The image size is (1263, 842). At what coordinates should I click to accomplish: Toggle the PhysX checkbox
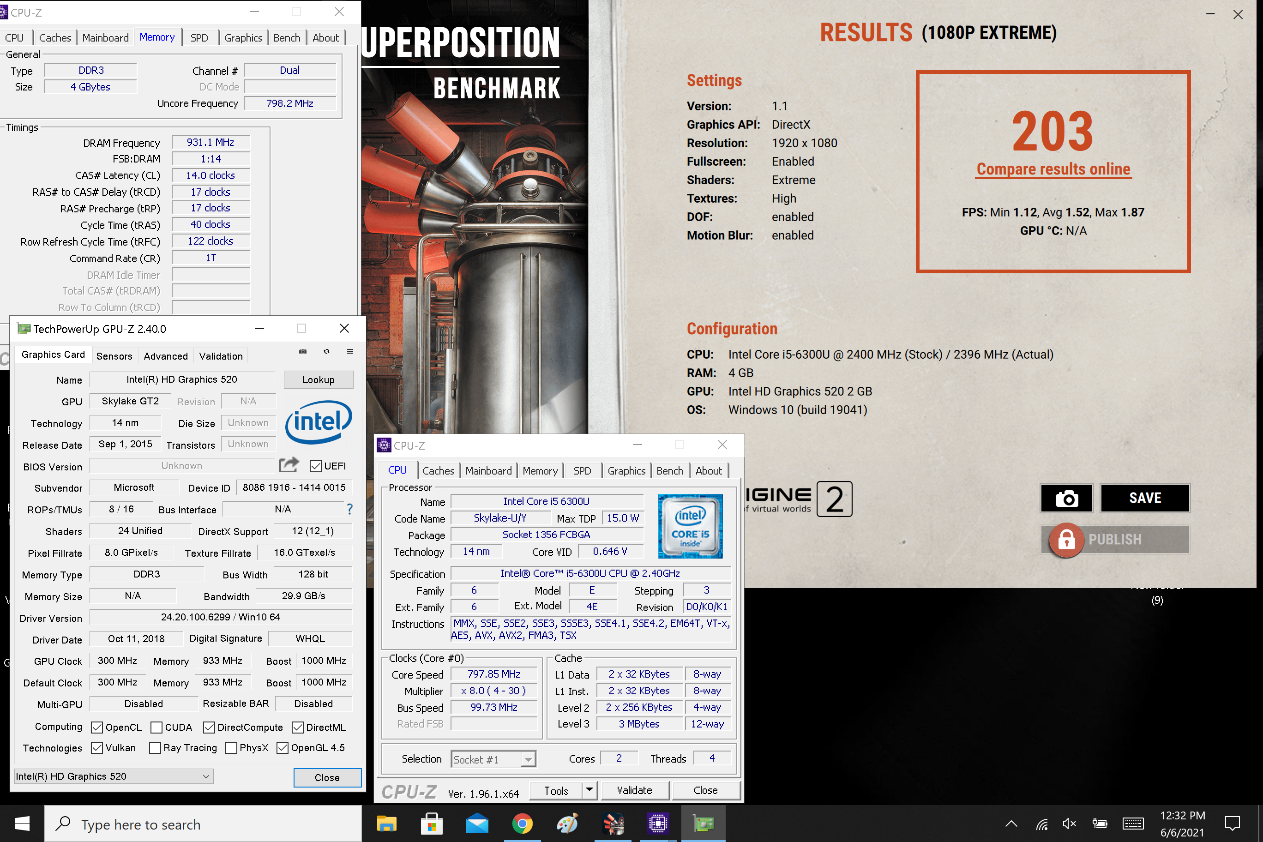(231, 747)
